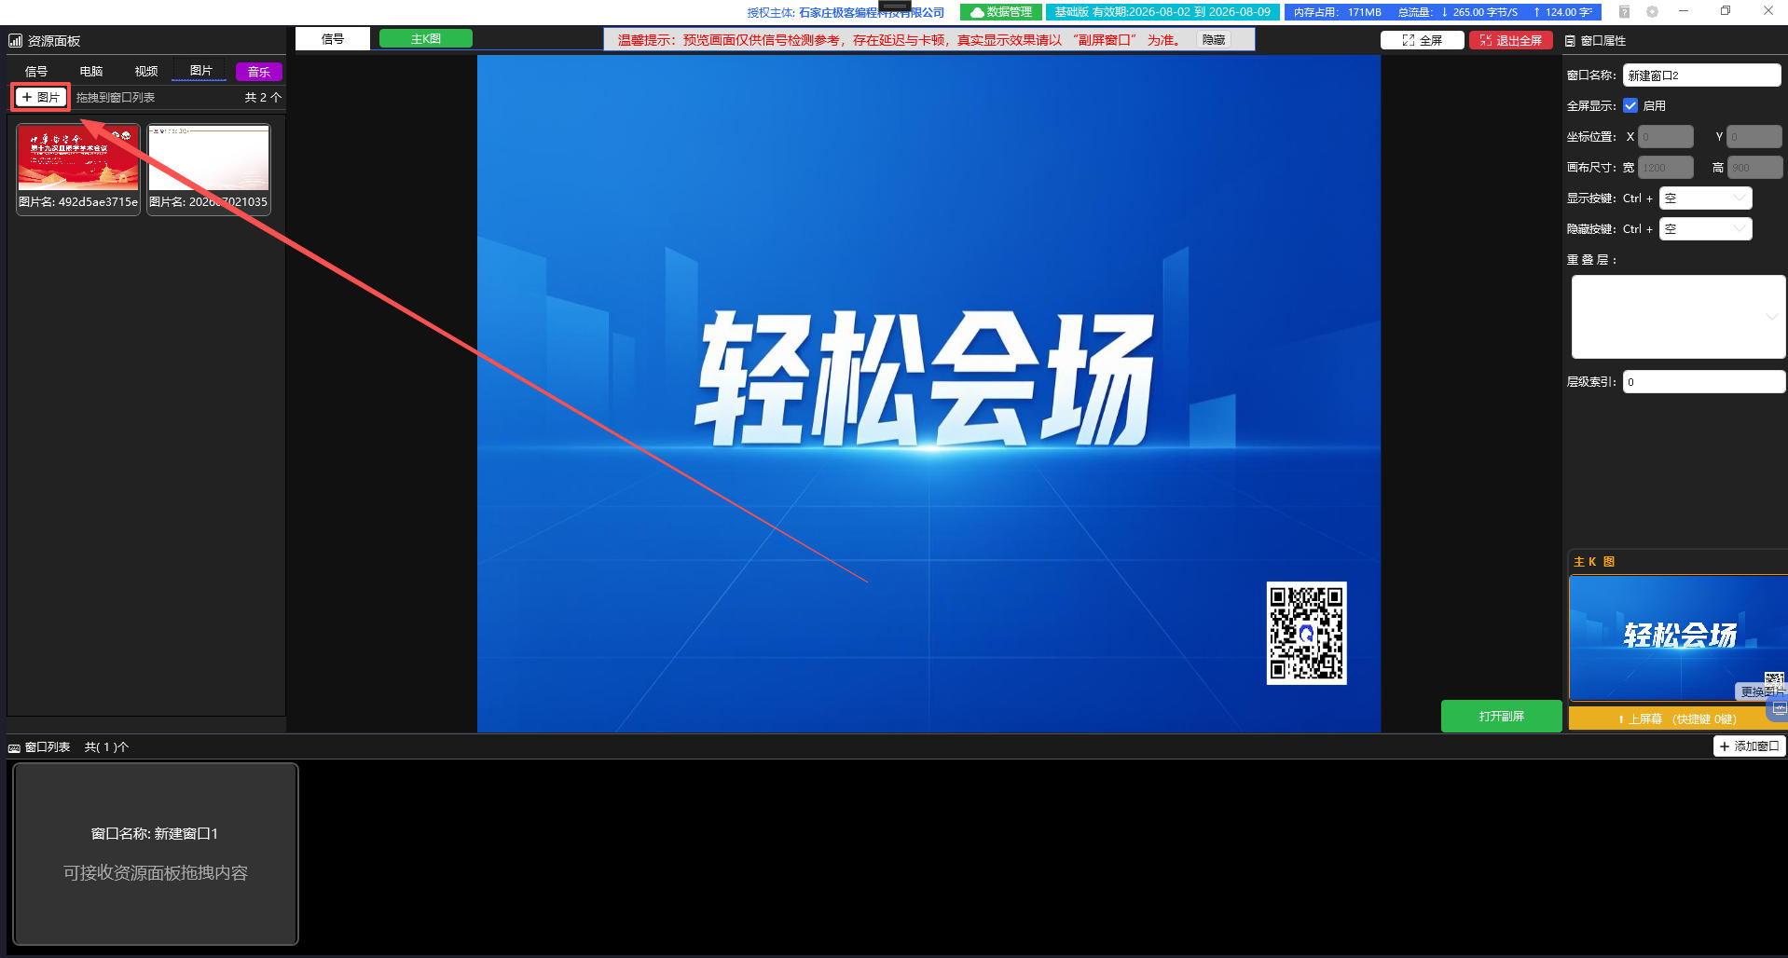The height and width of the screenshot is (958, 1788).
Task: Click the cloud icon on 数据管理
Action: 977,12
